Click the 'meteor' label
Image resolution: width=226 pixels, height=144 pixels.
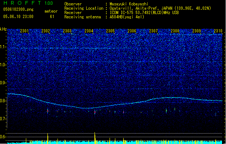coord(51,11)
